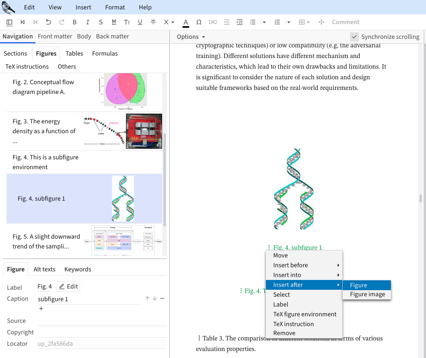The width and height of the screenshot is (426, 358).
Task: Switch to the Alt texts tab
Action: point(44,269)
